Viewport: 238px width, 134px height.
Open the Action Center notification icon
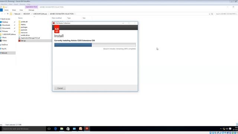point(230,129)
